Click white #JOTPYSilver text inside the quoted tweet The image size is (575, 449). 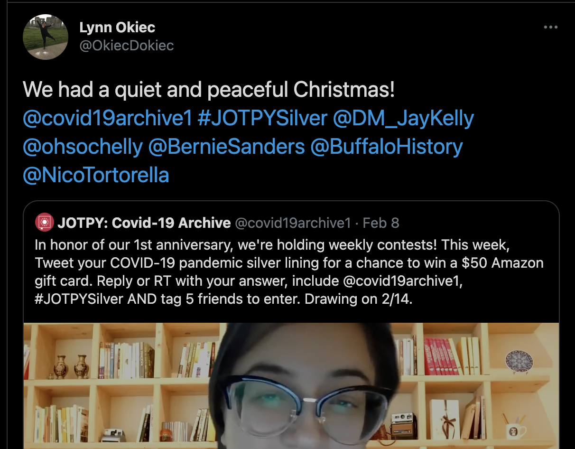[x=79, y=299]
